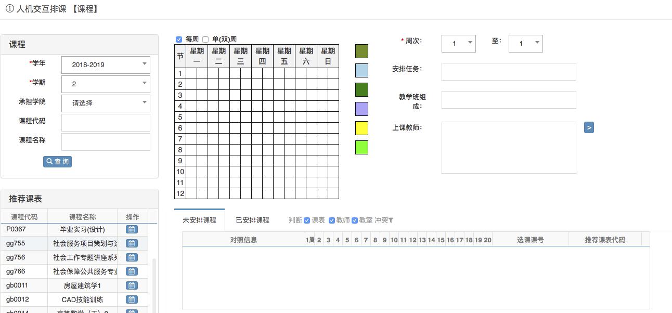Viewport: 672px width, 313px height.
Task: Open the calendar scheduler for 毕业实习(设计)
Action: [x=132, y=229]
